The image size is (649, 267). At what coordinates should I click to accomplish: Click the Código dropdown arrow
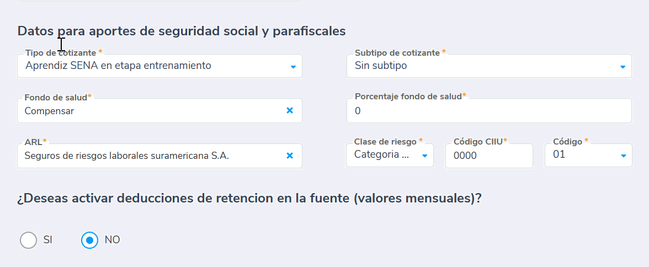point(623,156)
